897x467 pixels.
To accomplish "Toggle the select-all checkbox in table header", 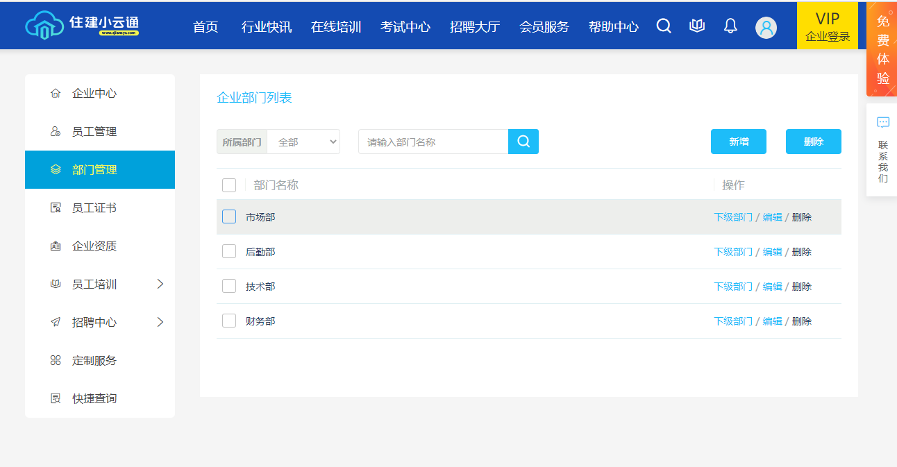I will coord(229,185).
